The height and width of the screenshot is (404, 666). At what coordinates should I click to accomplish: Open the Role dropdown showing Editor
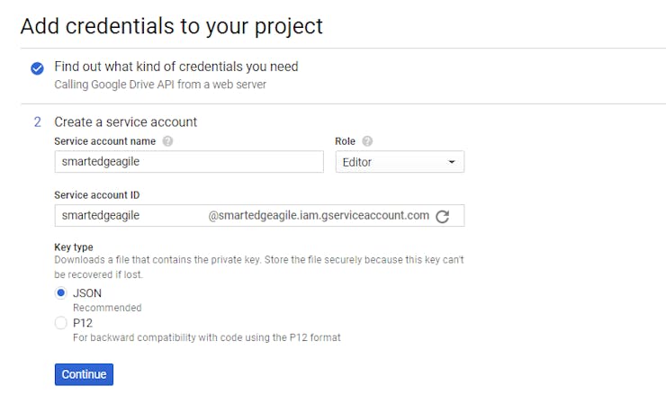click(400, 162)
